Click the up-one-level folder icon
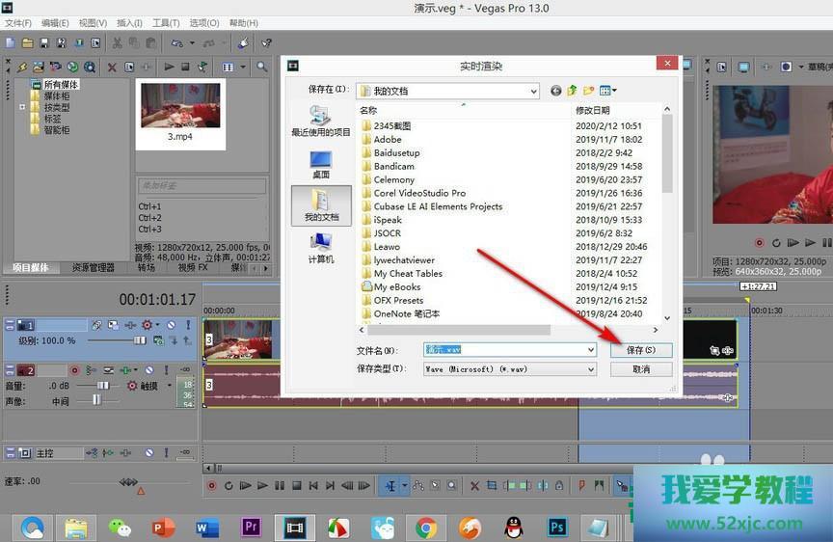This screenshot has width=833, height=542. pyautogui.click(x=572, y=91)
